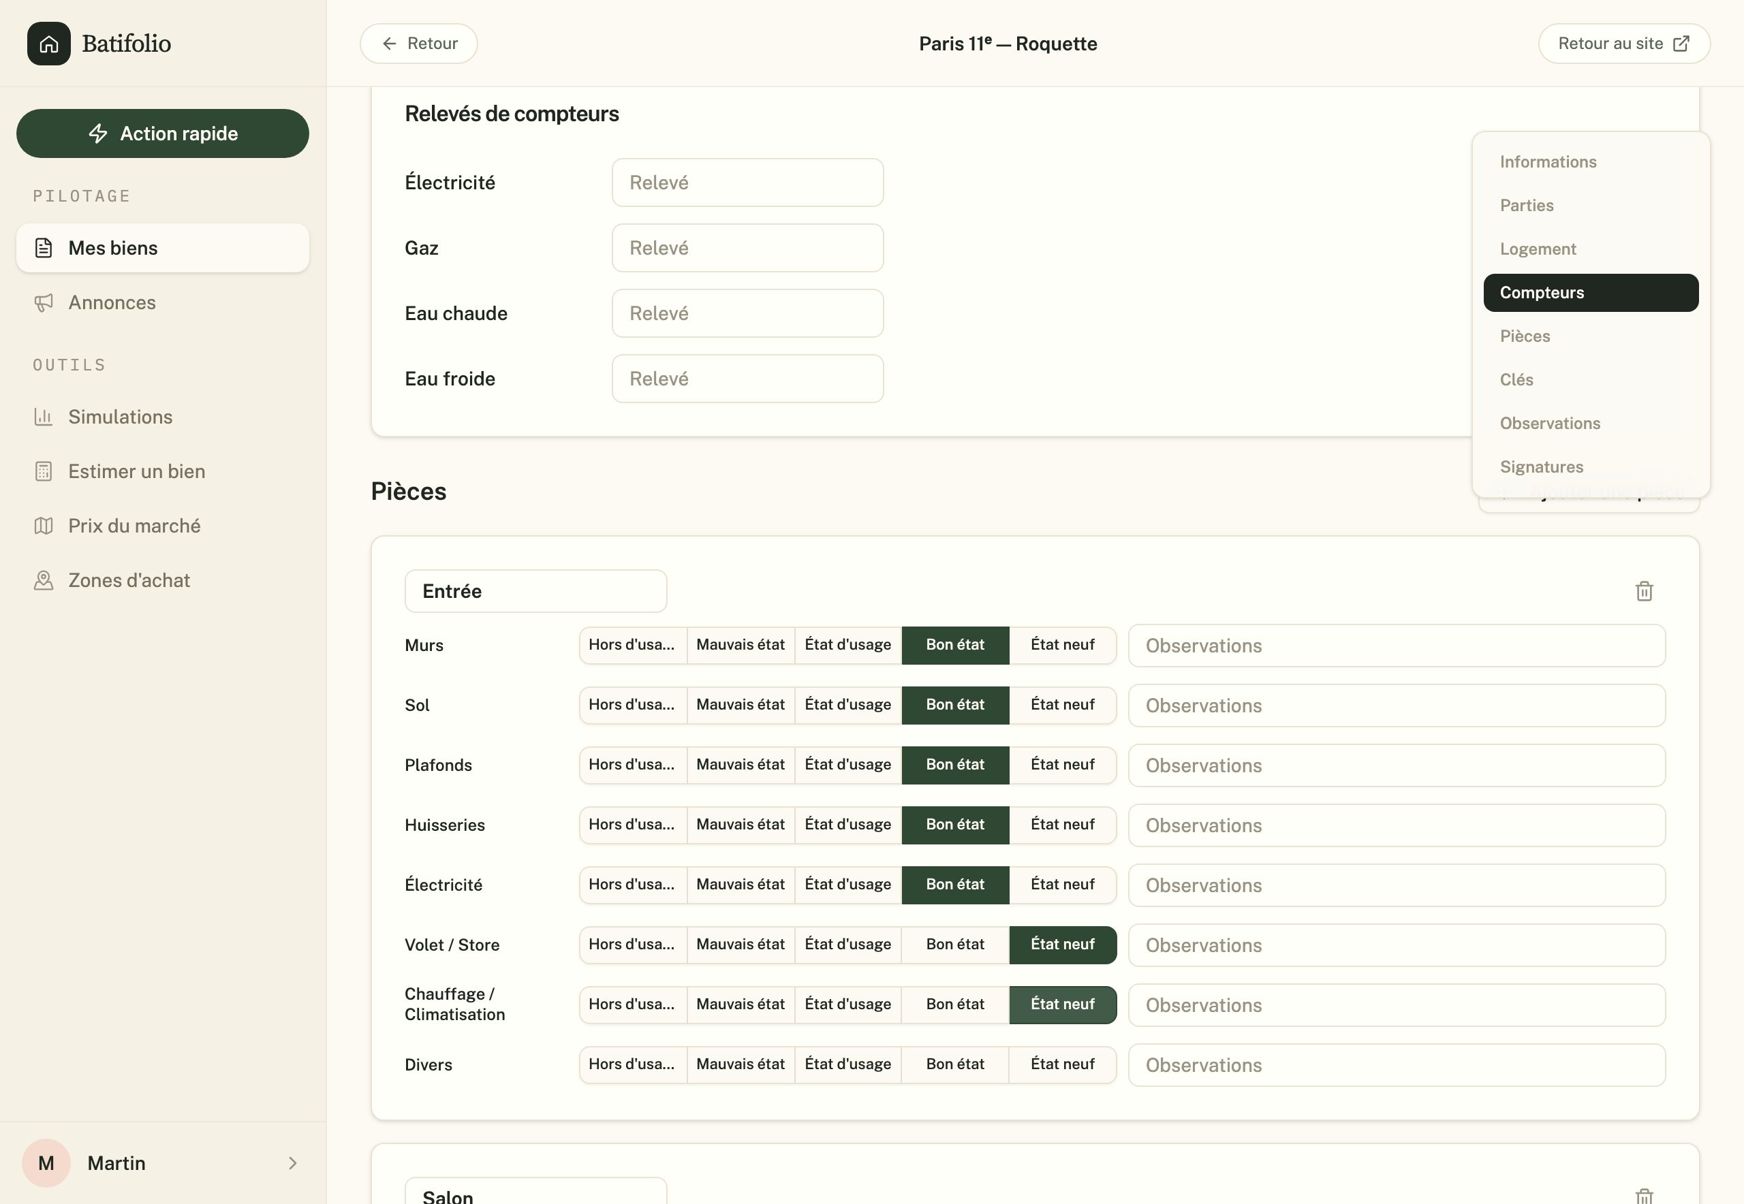Click the bar chart icon beside Simulations
The width and height of the screenshot is (1744, 1204).
click(44, 417)
